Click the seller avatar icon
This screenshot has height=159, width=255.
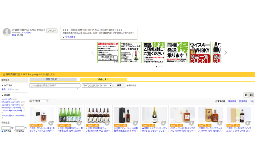[7, 32]
